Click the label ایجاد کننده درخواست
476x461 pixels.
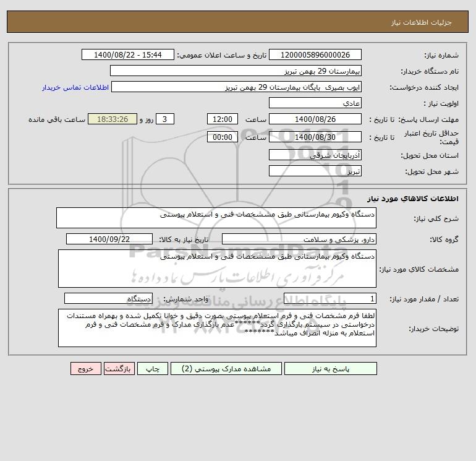click(424, 87)
